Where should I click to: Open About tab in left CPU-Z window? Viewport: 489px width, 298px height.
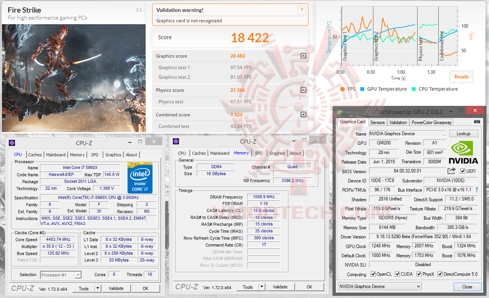pyautogui.click(x=131, y=155)
